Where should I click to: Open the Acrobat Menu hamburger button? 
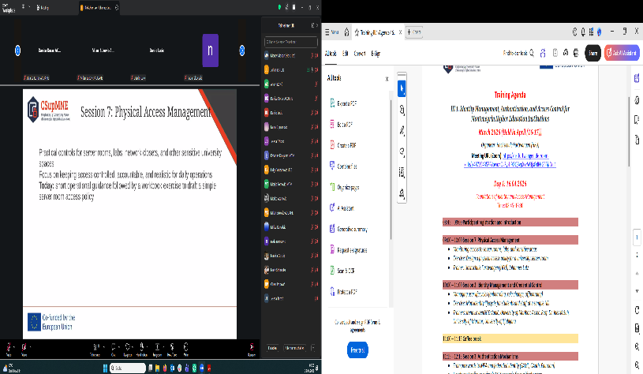(x=331, y=32)
